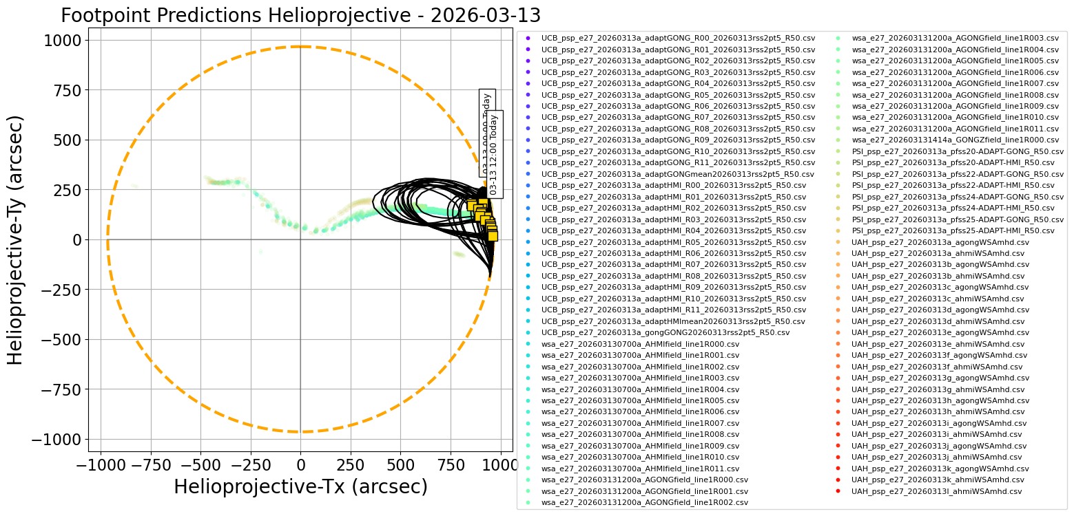Click the blue dot for UCB adaptHMI_R03 entry

[x=528, y=218]
